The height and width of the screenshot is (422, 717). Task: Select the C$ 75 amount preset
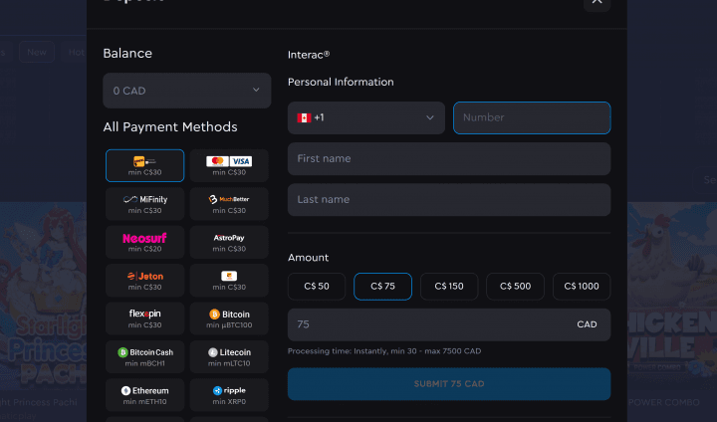click(382, 287)
